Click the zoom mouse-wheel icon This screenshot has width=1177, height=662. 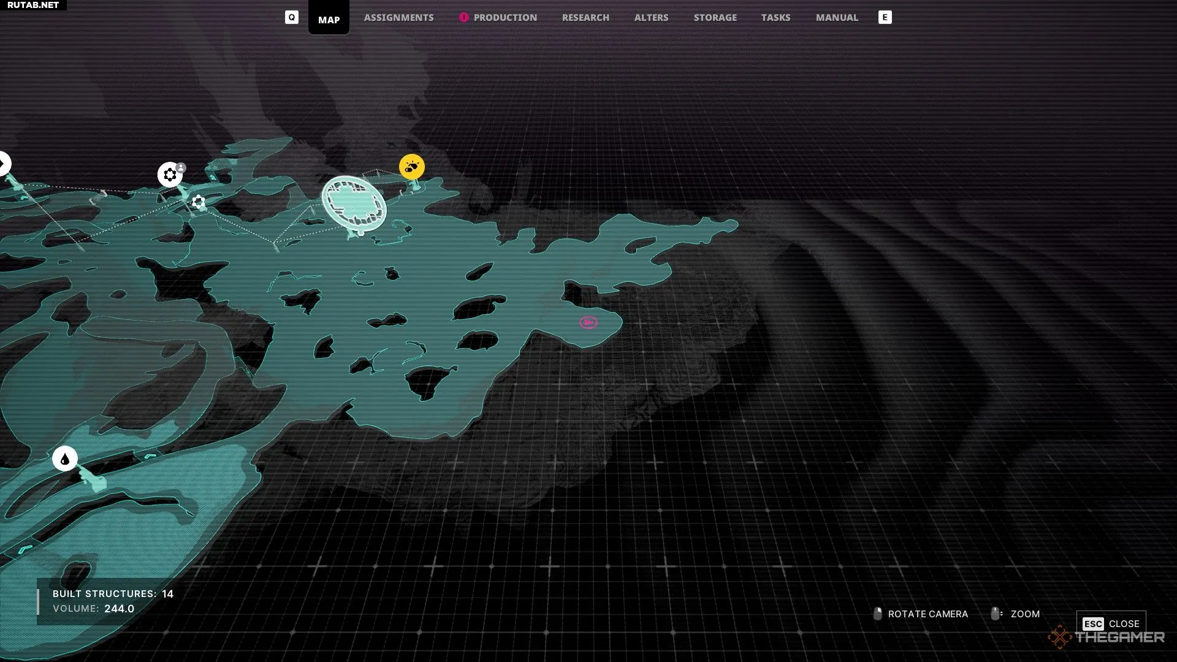(x=996, y=614)
